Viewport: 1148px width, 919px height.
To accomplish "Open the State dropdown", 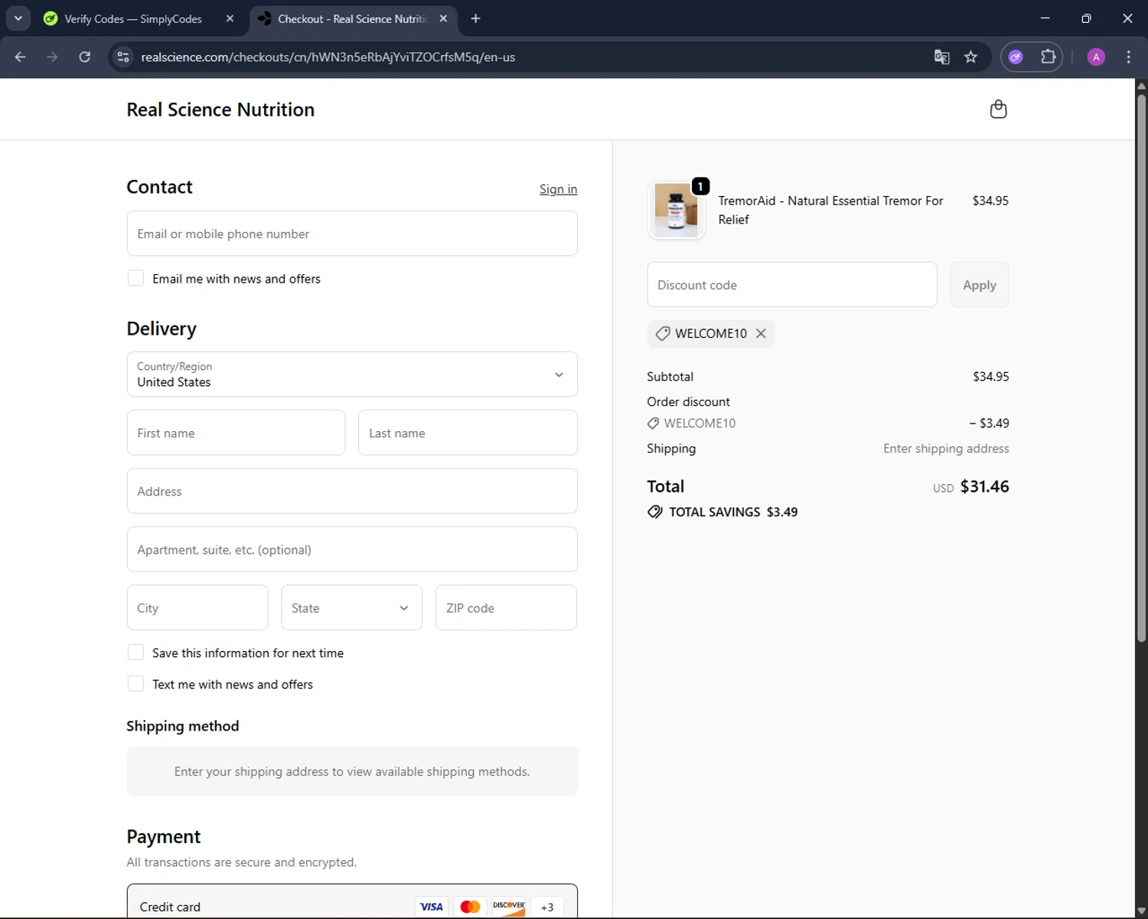I will point(351,607).
